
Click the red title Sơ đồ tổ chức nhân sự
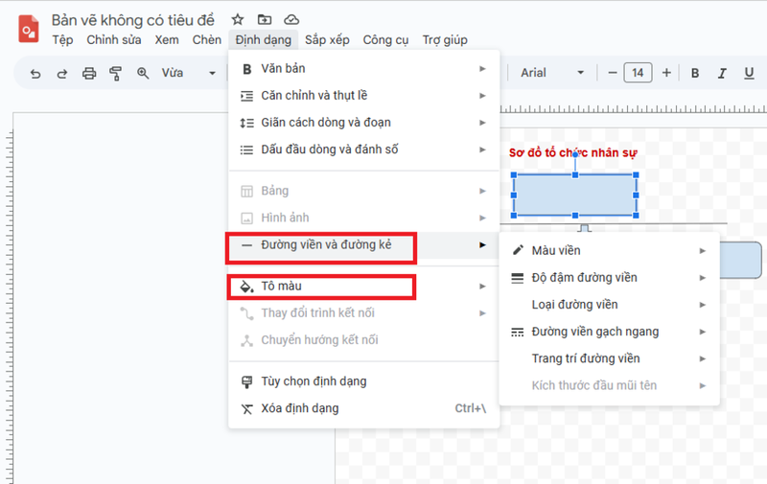[x=572, y=152]
